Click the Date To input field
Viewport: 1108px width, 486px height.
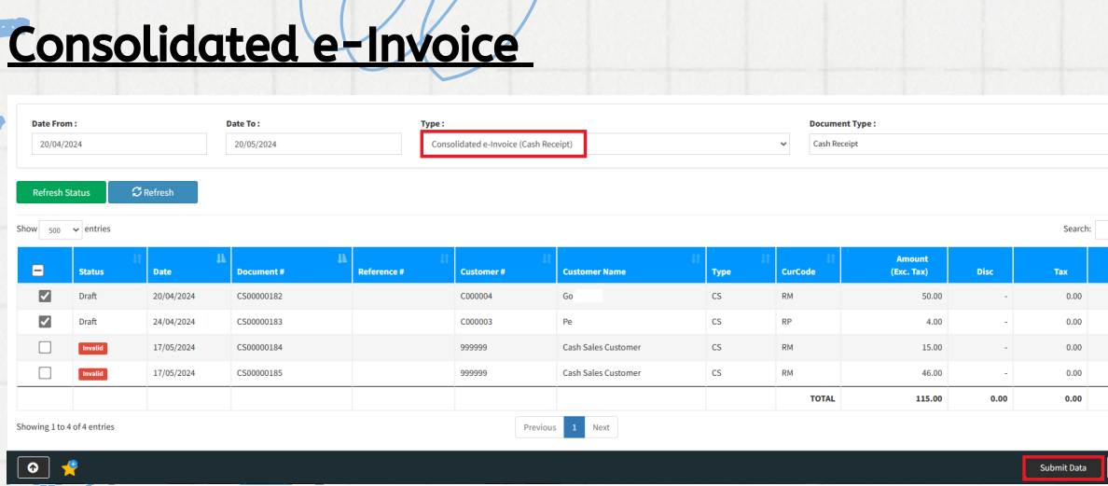(x=313, y=144)
